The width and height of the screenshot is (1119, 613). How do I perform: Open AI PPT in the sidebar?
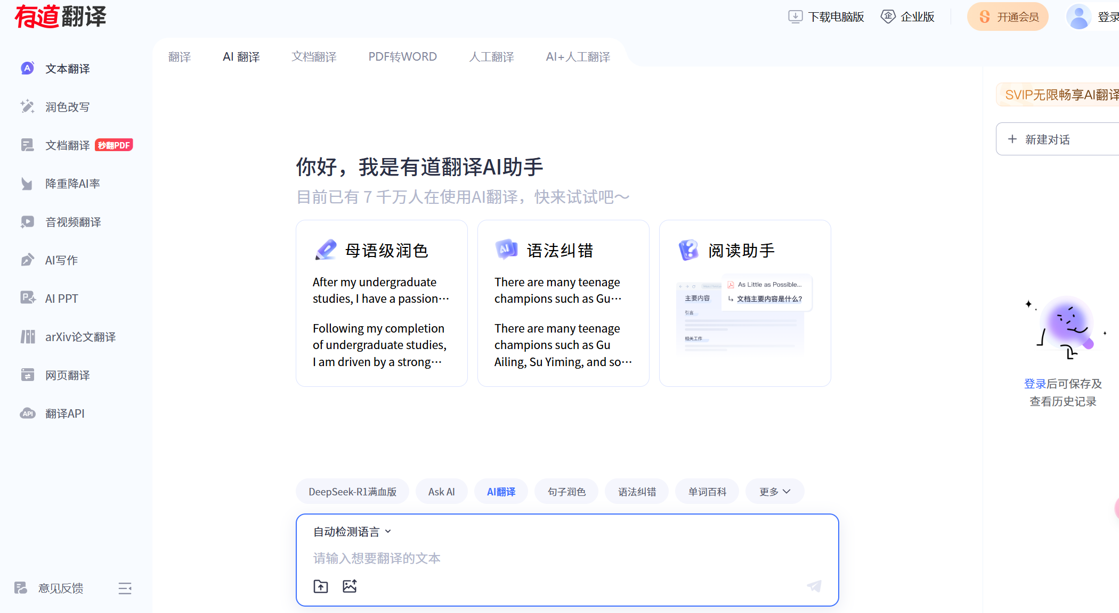coord(61,299)
